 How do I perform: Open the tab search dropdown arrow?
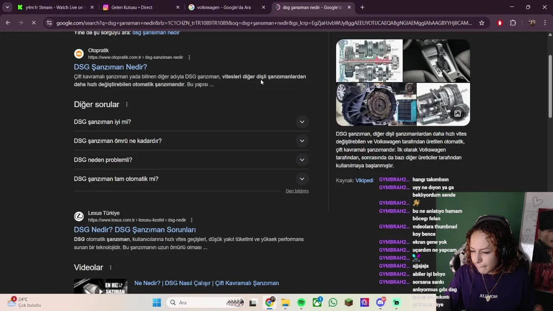[x=7, y=7]
